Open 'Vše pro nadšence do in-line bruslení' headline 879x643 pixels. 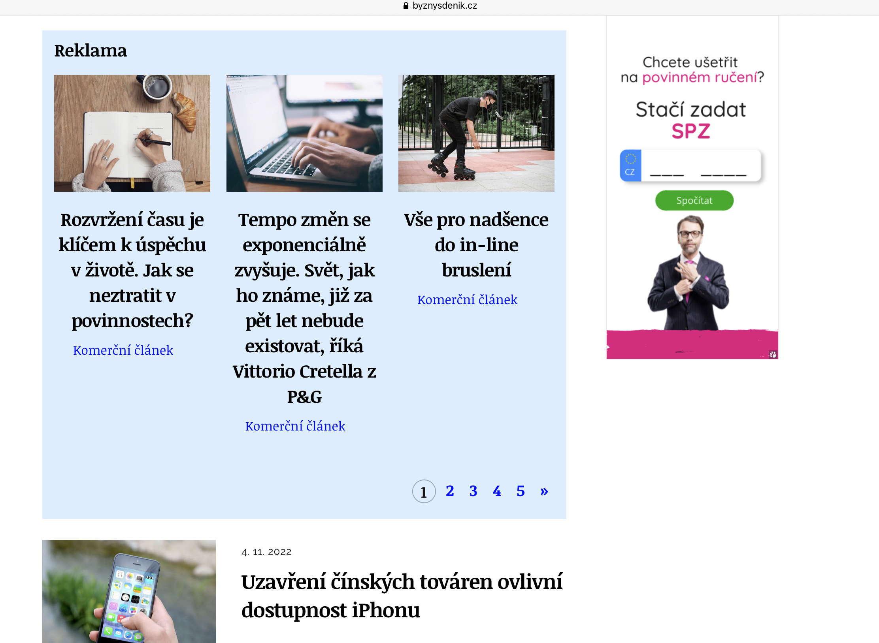click(476, 245)
